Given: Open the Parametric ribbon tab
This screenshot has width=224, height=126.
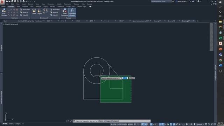Looking at the screenshot, I should 11,7.
